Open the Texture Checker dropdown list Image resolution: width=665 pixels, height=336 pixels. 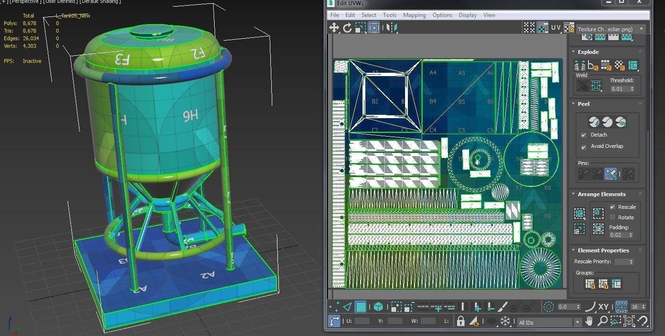click(x=641, y=28)
